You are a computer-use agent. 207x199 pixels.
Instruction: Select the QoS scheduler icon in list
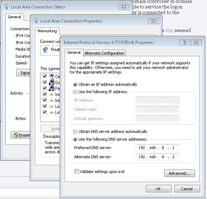click(52, 82)
